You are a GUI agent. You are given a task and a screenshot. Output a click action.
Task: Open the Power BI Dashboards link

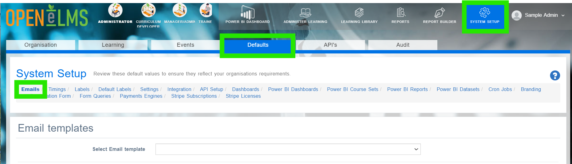tap(293, 89)
